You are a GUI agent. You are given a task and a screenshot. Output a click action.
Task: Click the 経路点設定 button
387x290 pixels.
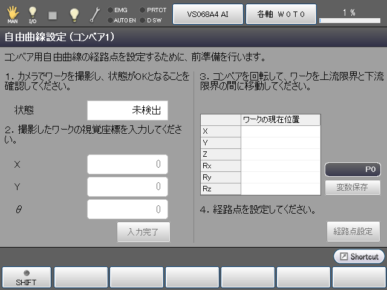(x=353, y=231)
